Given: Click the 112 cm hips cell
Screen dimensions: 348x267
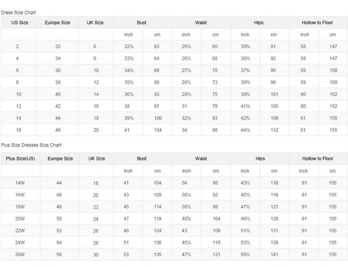Looking at the screenshot, I should coord(274,130).
